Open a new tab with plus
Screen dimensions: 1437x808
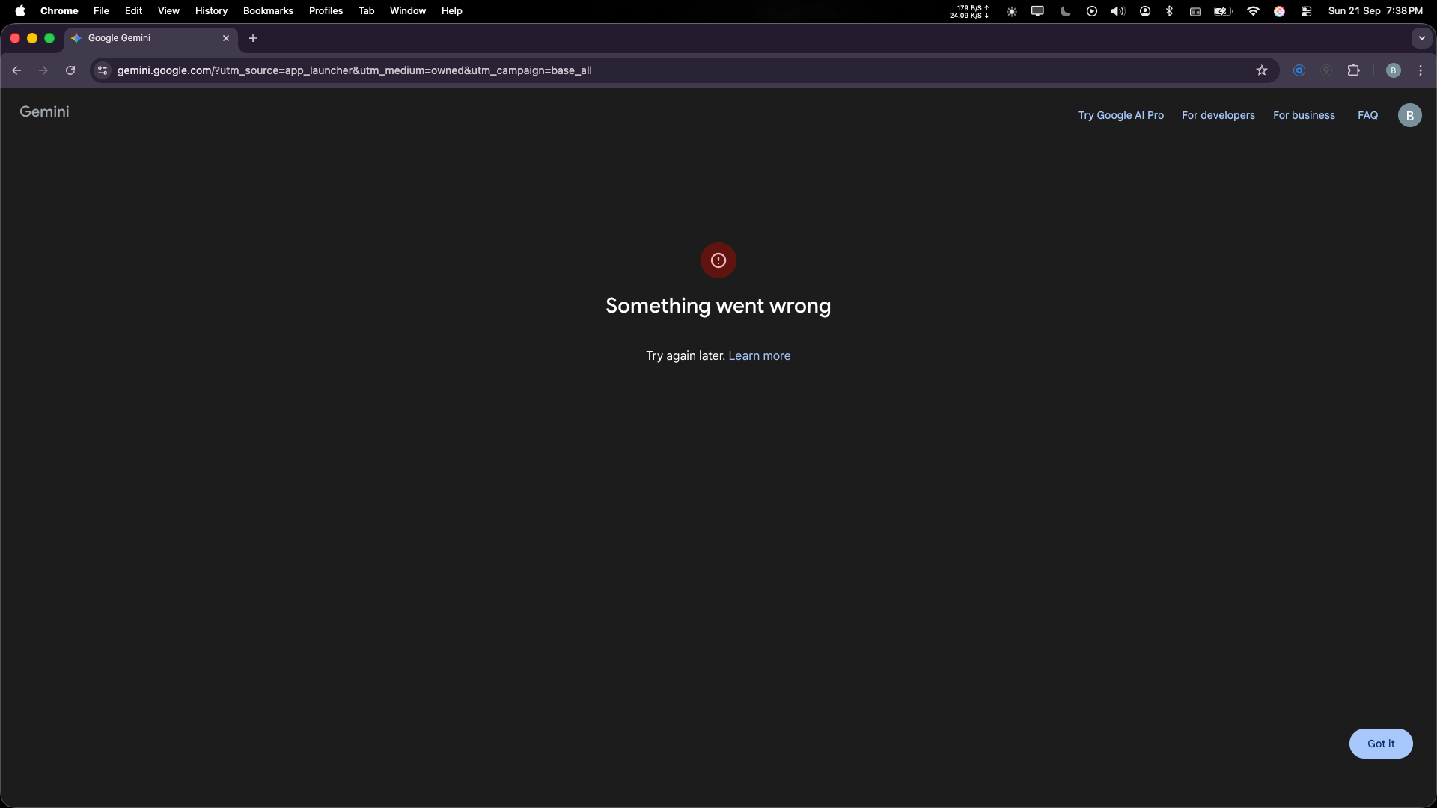click(253, 38)
